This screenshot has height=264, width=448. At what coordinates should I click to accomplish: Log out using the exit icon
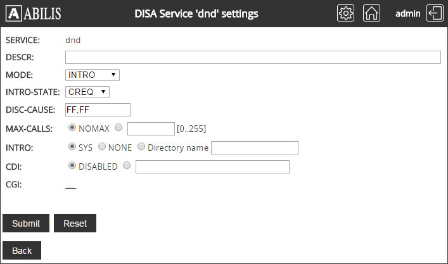[435, 13]
